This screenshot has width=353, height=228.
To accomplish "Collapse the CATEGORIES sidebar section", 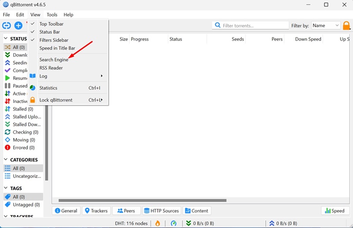I will pyautogui.click(x=6, y=159).
